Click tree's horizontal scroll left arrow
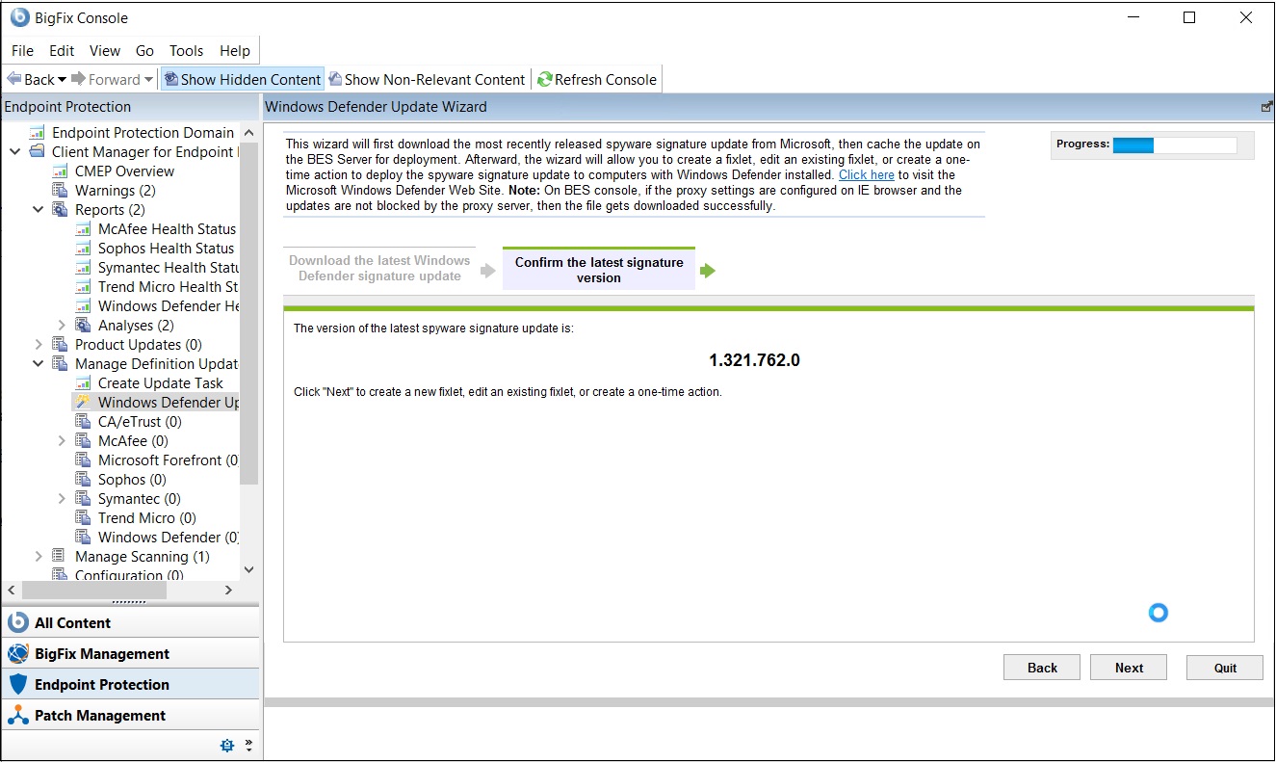1276x762 pixels. pos(12,590)
